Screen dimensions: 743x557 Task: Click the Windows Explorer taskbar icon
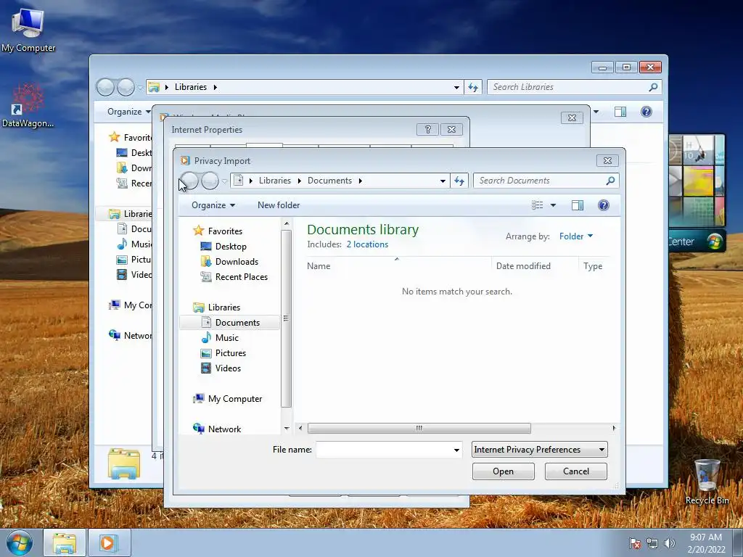(x=65, y=542)
